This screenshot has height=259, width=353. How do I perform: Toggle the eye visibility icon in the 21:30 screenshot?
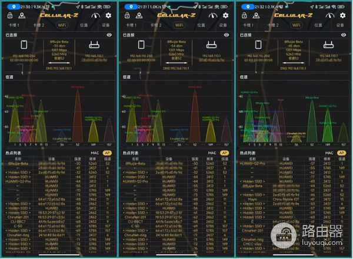pos(109,35)
